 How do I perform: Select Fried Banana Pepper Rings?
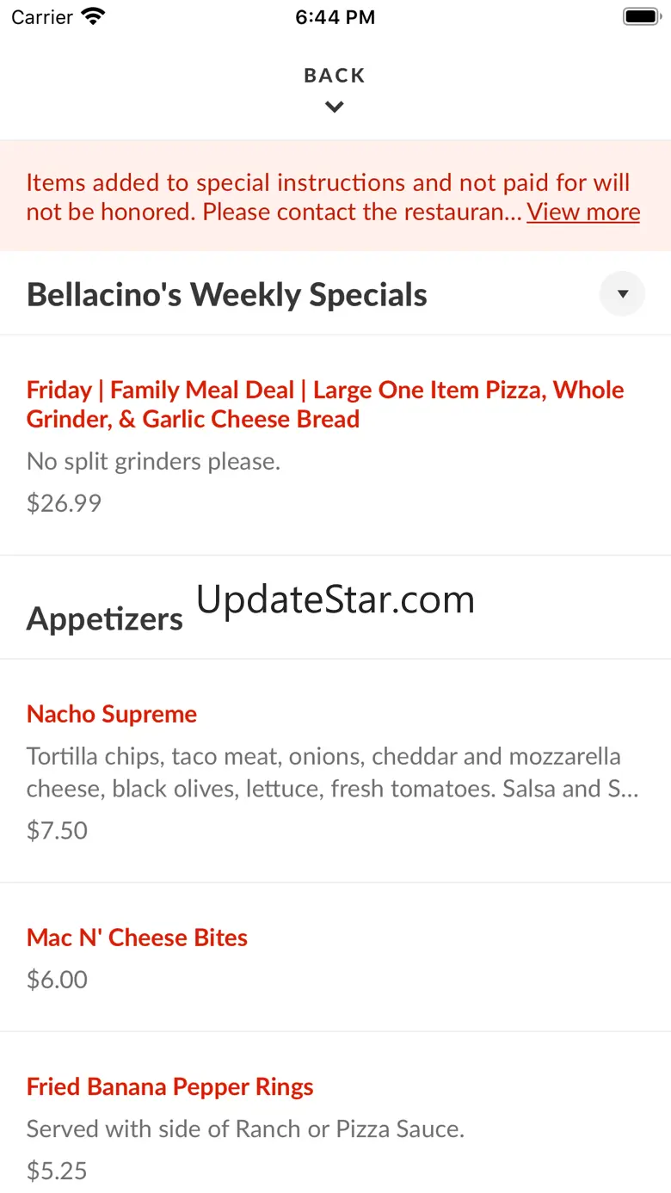(170, 1086)
